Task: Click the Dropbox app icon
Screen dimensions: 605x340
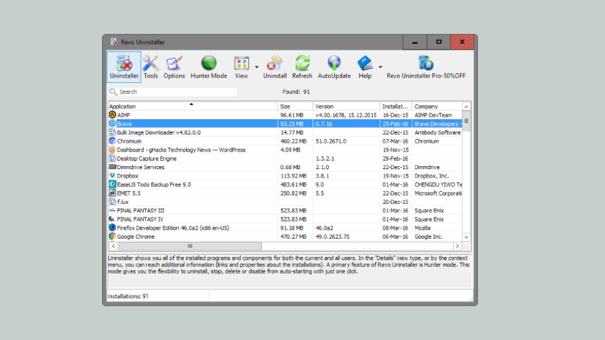Action: (112, 175)
